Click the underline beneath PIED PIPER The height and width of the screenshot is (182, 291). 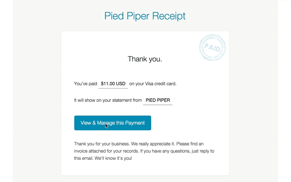pos(158,105)
